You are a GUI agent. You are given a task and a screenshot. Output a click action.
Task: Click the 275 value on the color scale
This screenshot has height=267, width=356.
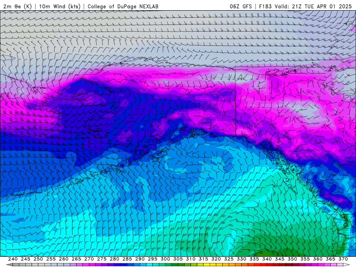coord(102,259)
